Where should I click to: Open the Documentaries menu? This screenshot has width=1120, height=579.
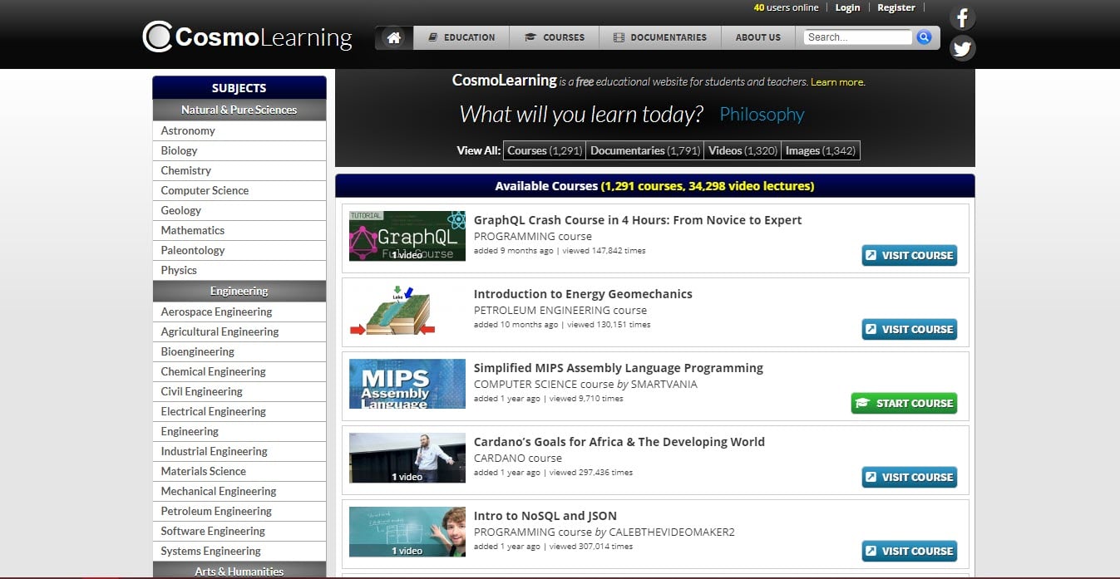(x=659, y=37)
